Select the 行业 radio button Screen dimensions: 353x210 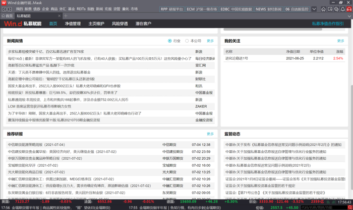(x=170, y=41)
